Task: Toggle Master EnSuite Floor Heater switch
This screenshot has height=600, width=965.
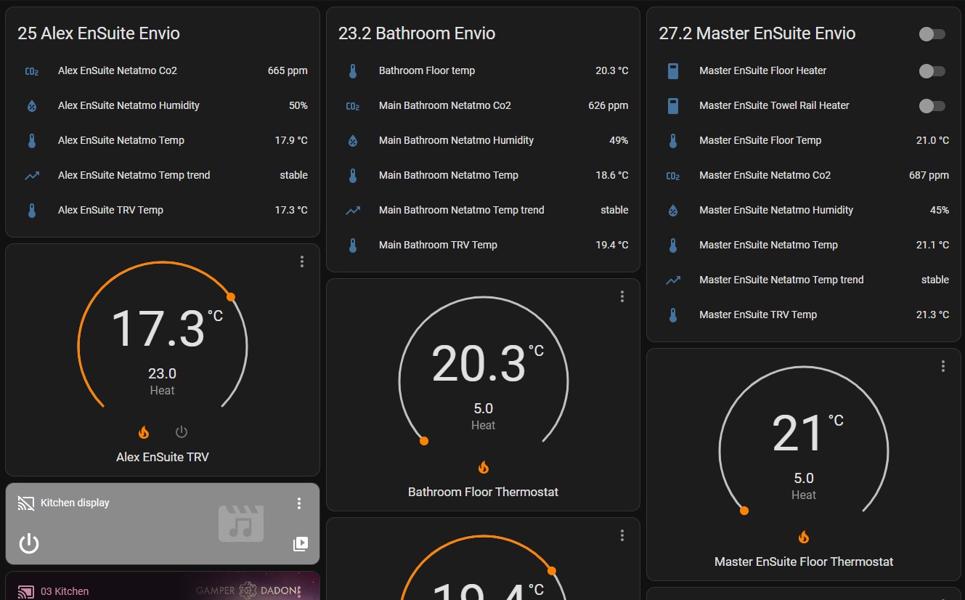Action: click(x=932, y=71)
